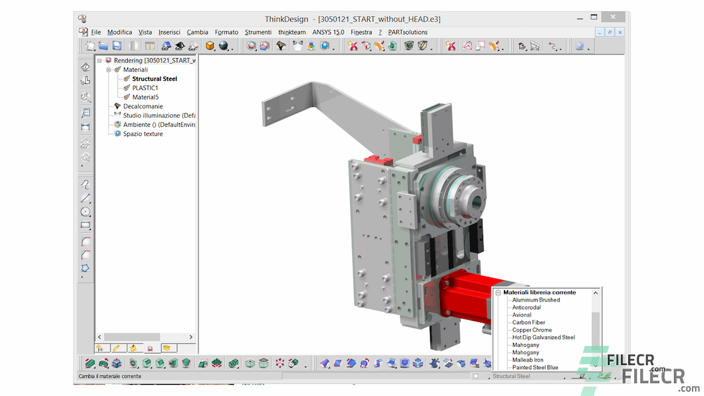Open the Modifica menu
This screenshot has width=704, height=396.
pyautogui.click(x=119, y=31)
